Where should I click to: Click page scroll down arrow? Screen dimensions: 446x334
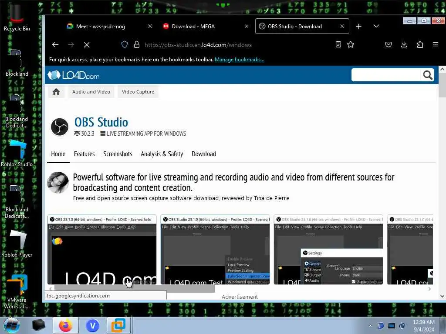pyautogui.click(x=442, y=296)
